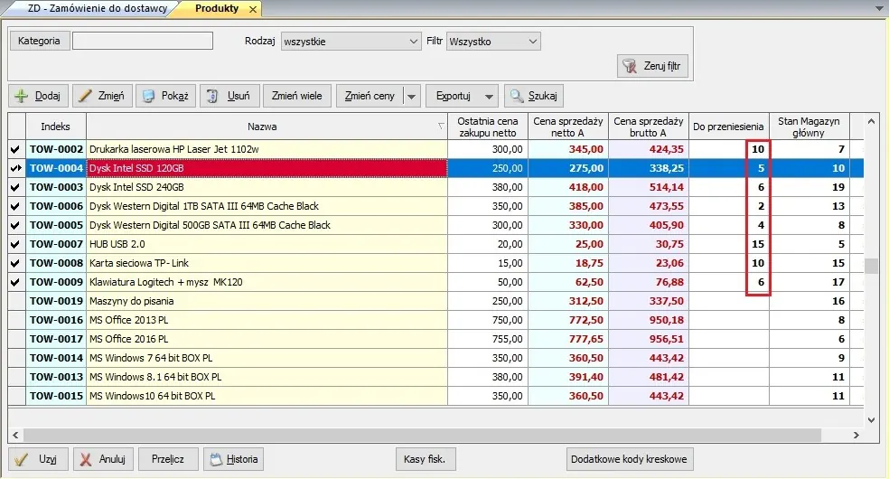Screen dimensions: 889x479
Task: Select the Maszyny do pisania row
Action: (x=435, y=301)
